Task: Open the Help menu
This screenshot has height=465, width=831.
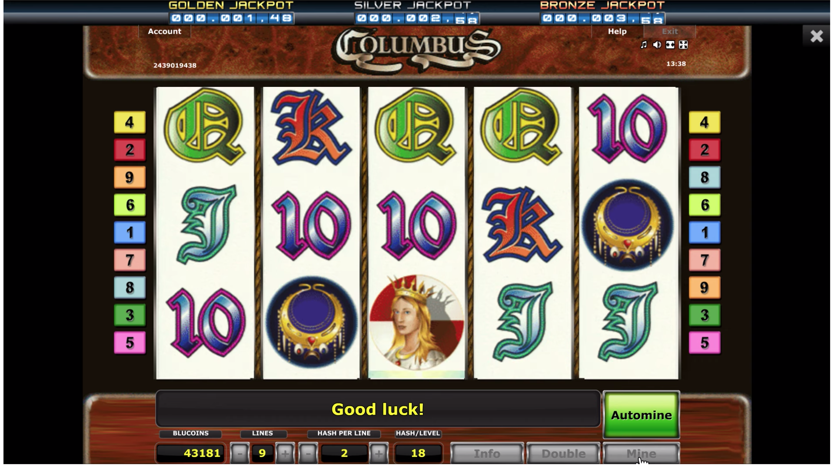Action: 617,31
